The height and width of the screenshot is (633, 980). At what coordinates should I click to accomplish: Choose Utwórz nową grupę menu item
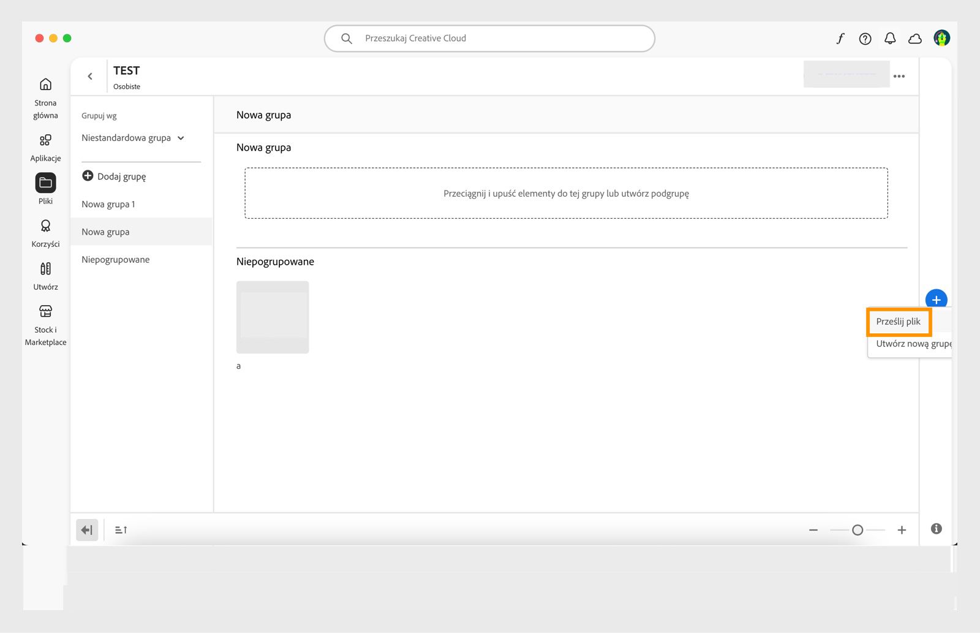point(913,344)
